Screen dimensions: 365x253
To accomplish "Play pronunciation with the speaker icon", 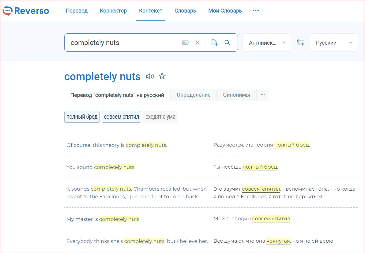I will [150, 76].
